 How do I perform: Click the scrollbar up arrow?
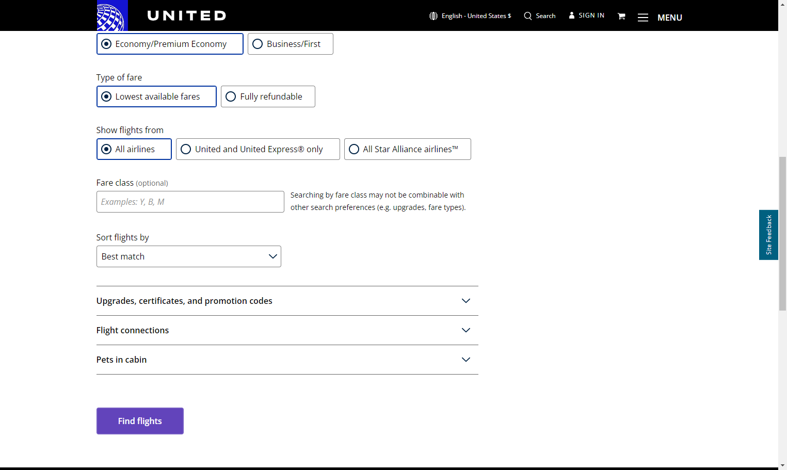coord(782,4)
